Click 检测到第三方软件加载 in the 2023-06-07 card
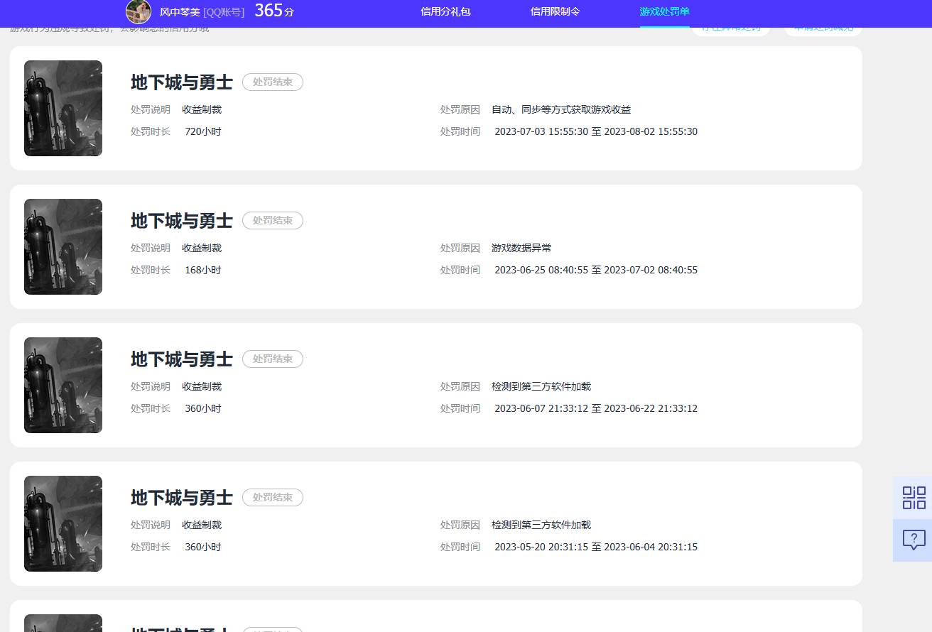Viewport: 932px width, 632px height. click(541, 386)
